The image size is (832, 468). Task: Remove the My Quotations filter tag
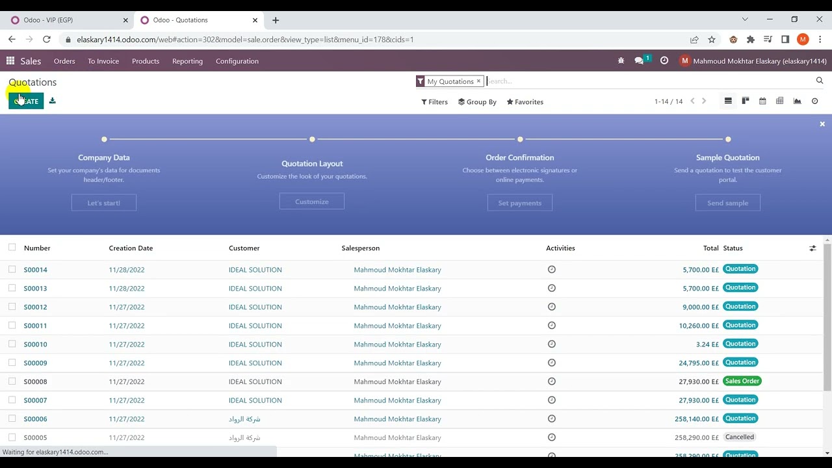click(478, 81)
